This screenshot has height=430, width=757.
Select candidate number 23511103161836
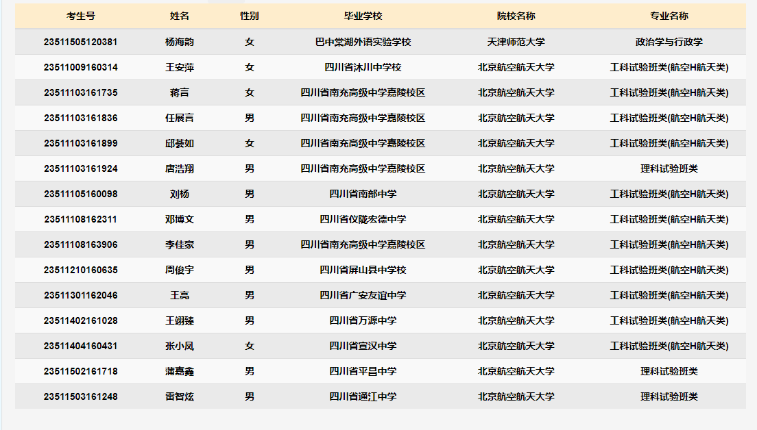(81, 118)
